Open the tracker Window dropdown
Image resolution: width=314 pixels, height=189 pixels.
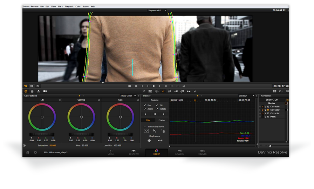coord(247,96)
